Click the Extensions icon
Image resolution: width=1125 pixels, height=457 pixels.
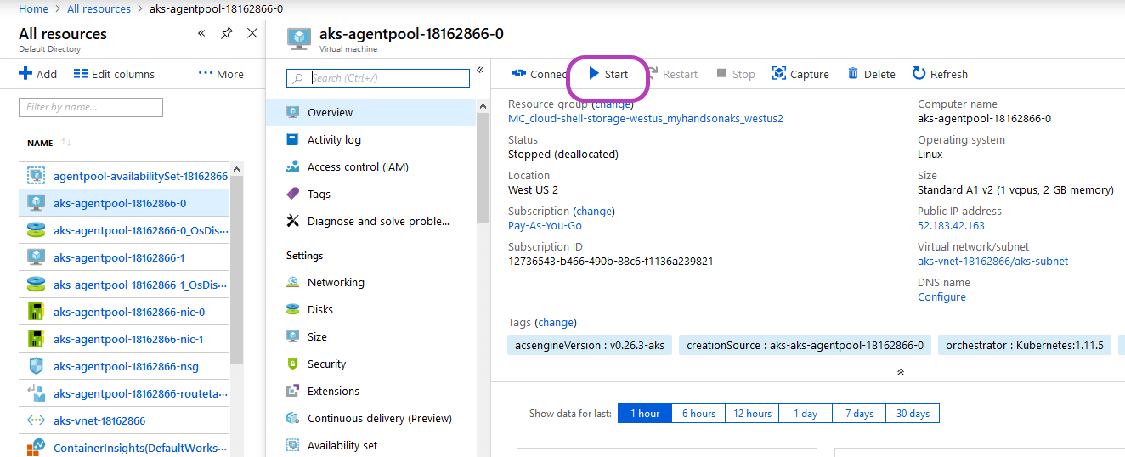click(x=293, y=391)
